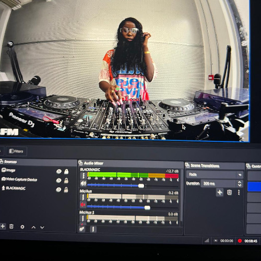The width and height of the screenshot is (261, 261).
Task: Lock the Video Capture Device source
Action: [x=66, y=181]
